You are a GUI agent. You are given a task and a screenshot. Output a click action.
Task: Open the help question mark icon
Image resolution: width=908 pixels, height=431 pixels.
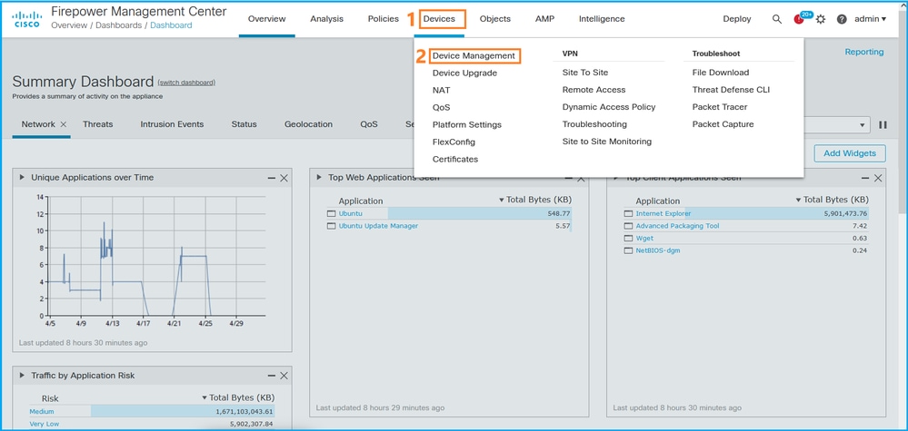[842, 19]
